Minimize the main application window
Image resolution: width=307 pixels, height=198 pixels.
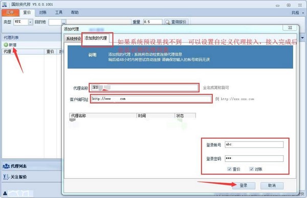point(278,5)
